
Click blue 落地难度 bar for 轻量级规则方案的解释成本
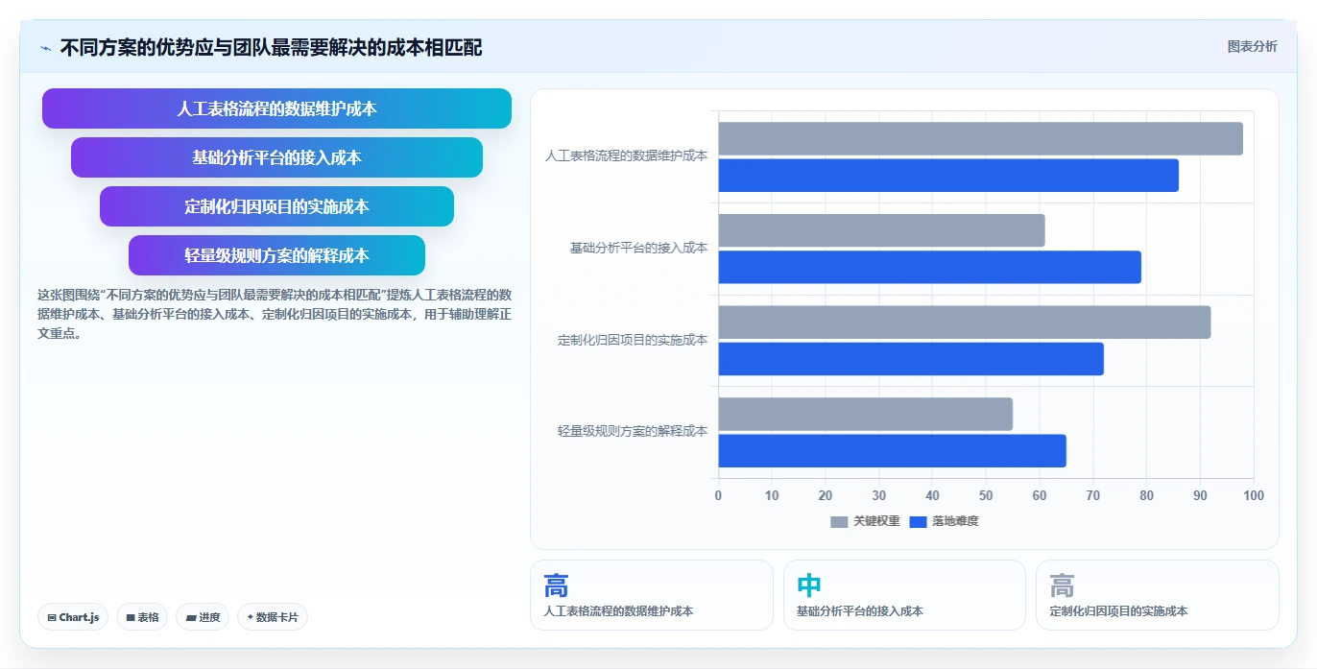[892, 450]
